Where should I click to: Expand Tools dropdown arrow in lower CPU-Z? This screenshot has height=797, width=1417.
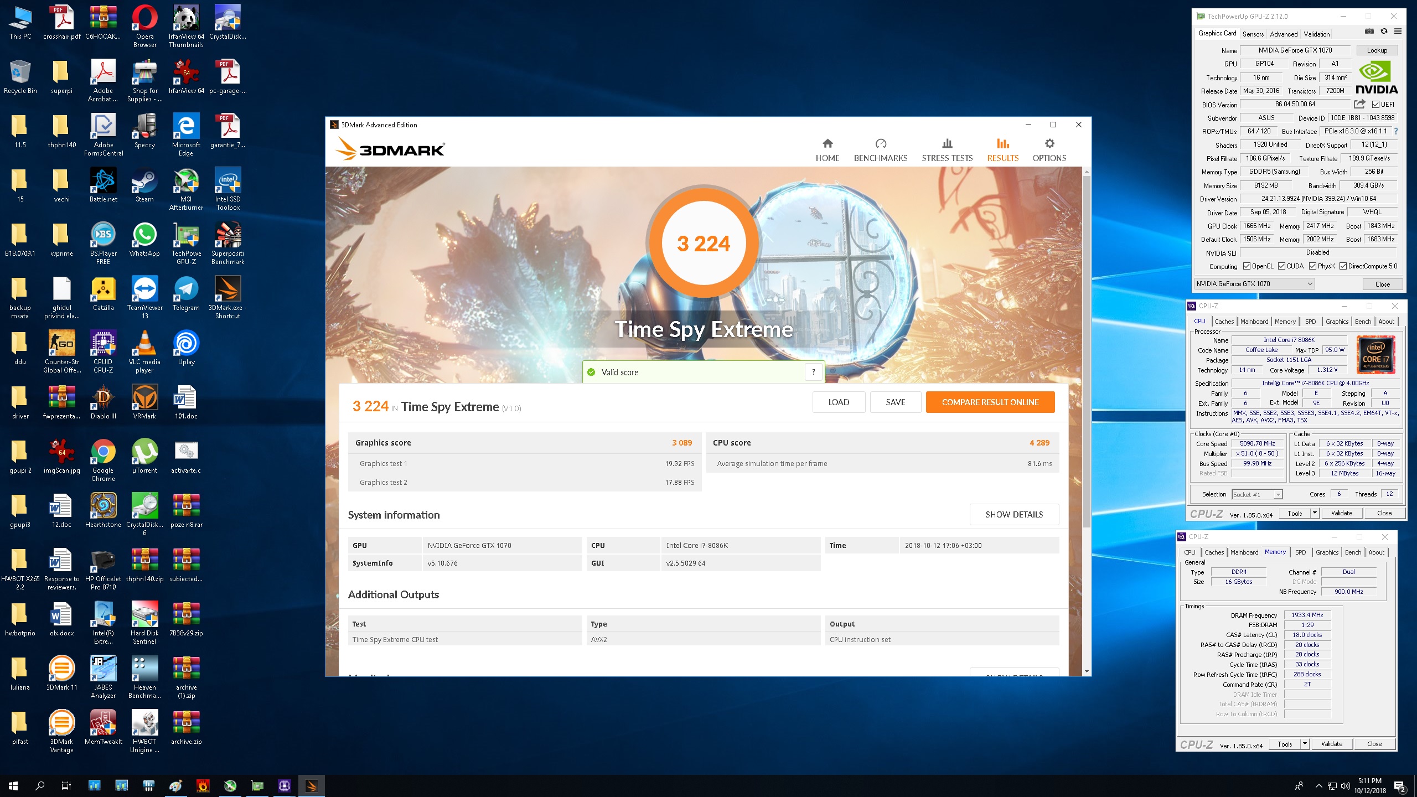(1305, 744)
